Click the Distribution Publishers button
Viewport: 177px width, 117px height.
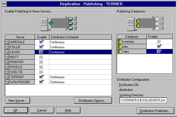point(155,111)
